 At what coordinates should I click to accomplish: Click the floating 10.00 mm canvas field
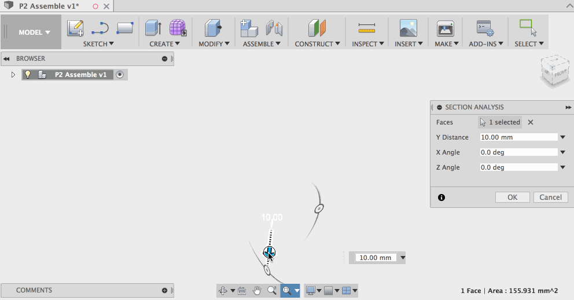(x=376, y=258)
